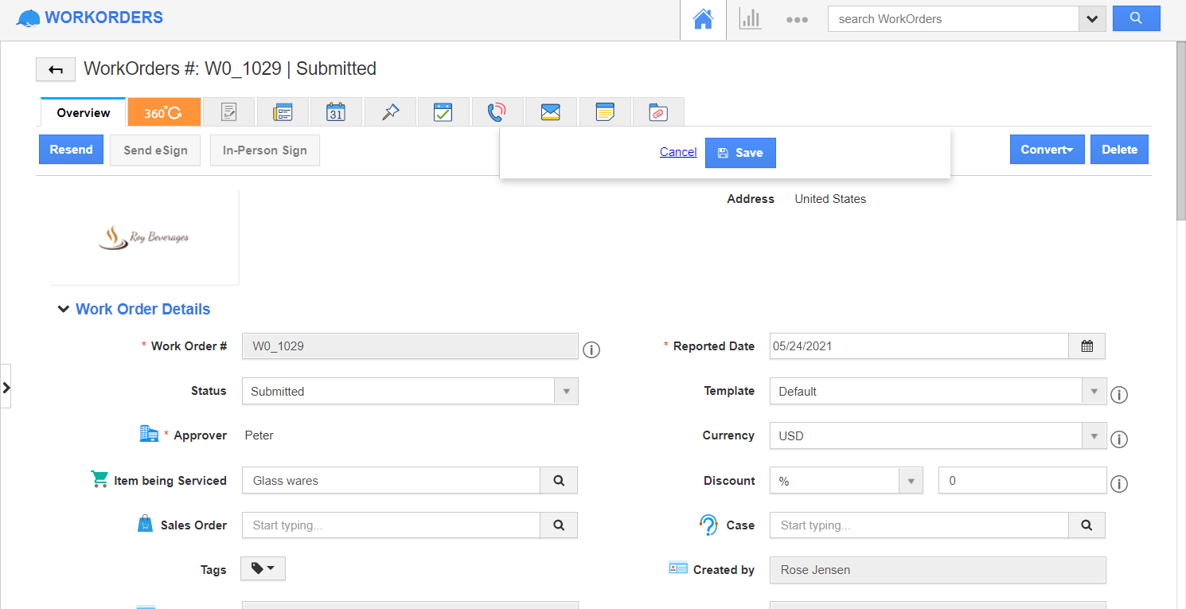1186x609 pixels.
Task: Open the Calendar tab icon
Action: 336,112
